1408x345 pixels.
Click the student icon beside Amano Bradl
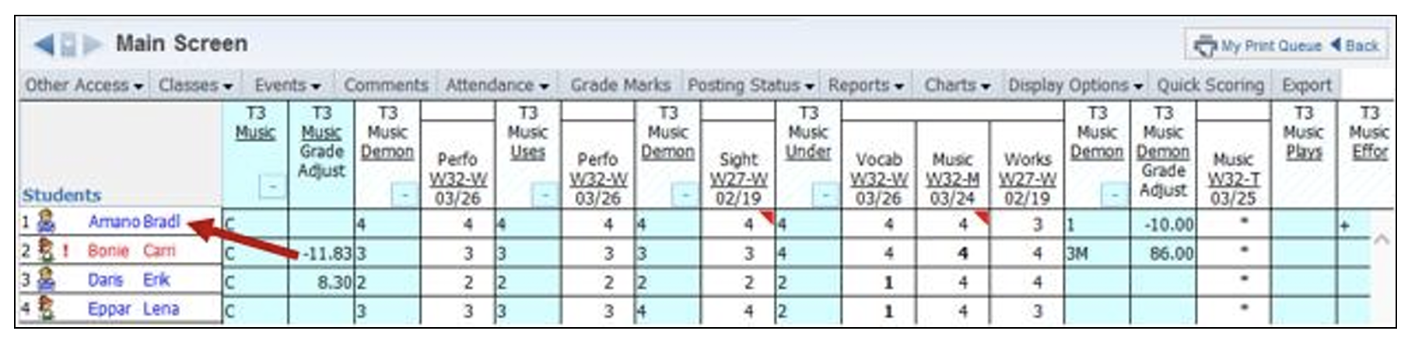tap(47, 222)
